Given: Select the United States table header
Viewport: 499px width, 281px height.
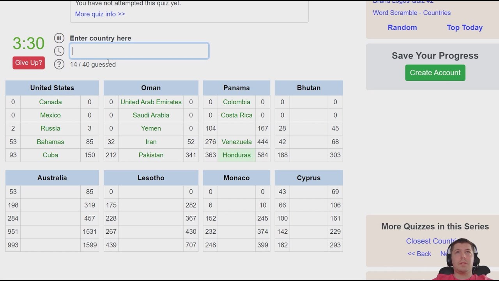Looking at the screenshot, I should coord(52,88).
